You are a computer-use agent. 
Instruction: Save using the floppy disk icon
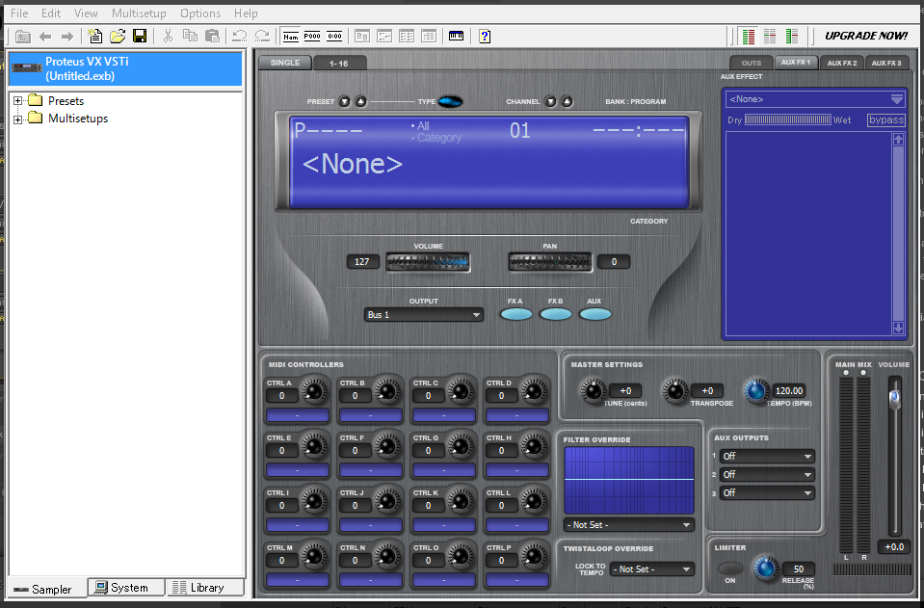tap(140, 36)
